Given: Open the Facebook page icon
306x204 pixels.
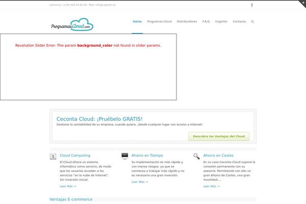Looking at the screenshot, I should pos(252,5).
